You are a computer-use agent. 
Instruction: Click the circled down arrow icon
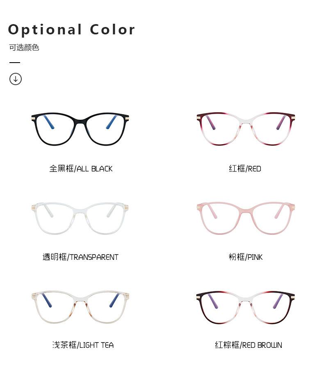coord(16,79)
